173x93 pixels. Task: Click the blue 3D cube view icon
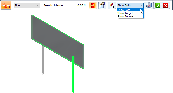(x=149, y=5)
